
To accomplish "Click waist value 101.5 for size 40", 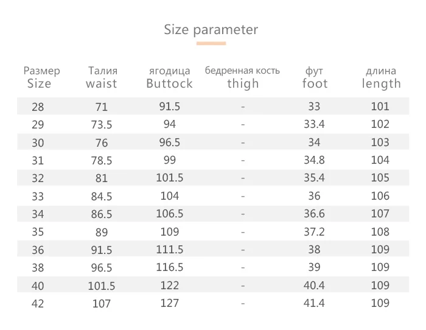I will (x=102, y=286).
